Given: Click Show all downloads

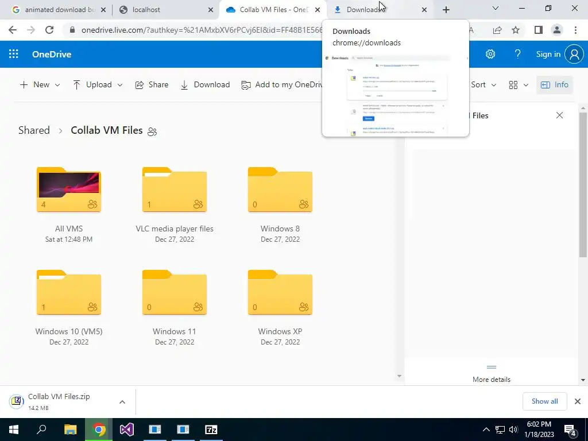Looking at the screenshot, I should (x=544, y=401).
